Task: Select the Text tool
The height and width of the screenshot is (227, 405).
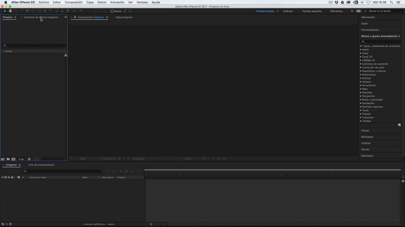Action: click(50, 11)
